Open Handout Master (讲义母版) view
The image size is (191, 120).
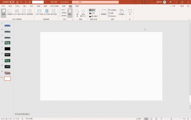pyautogui.click(x=47, y=12)
